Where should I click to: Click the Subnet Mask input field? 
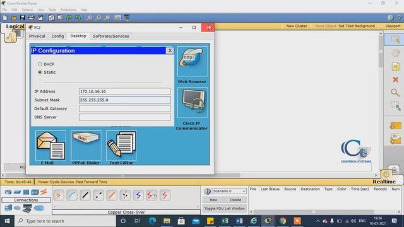coord(125,100)
